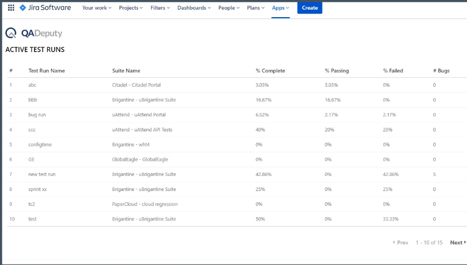Viewport: 467px width, 265px height.
Task: Select the Apps tab
Action: [x=280, y=8]
